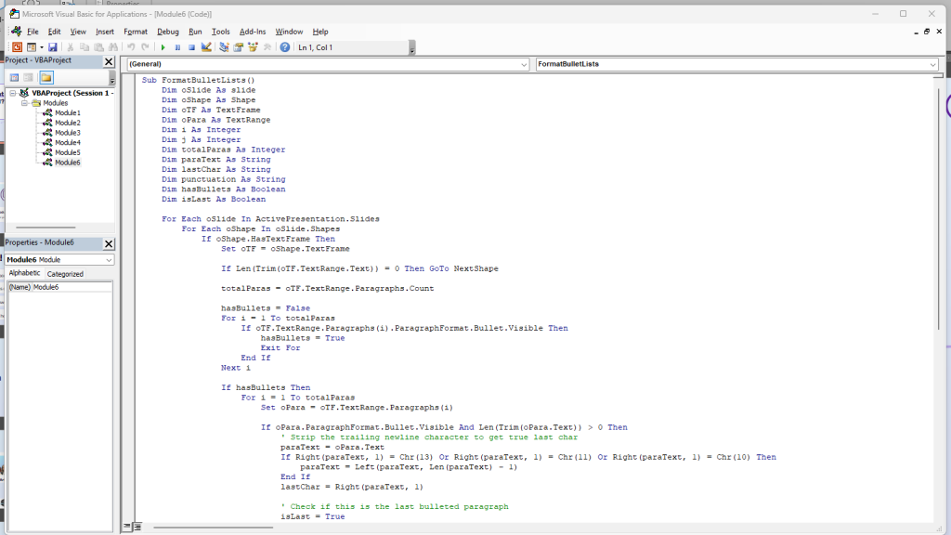Click the Cut scissors icon

[71, 47]
